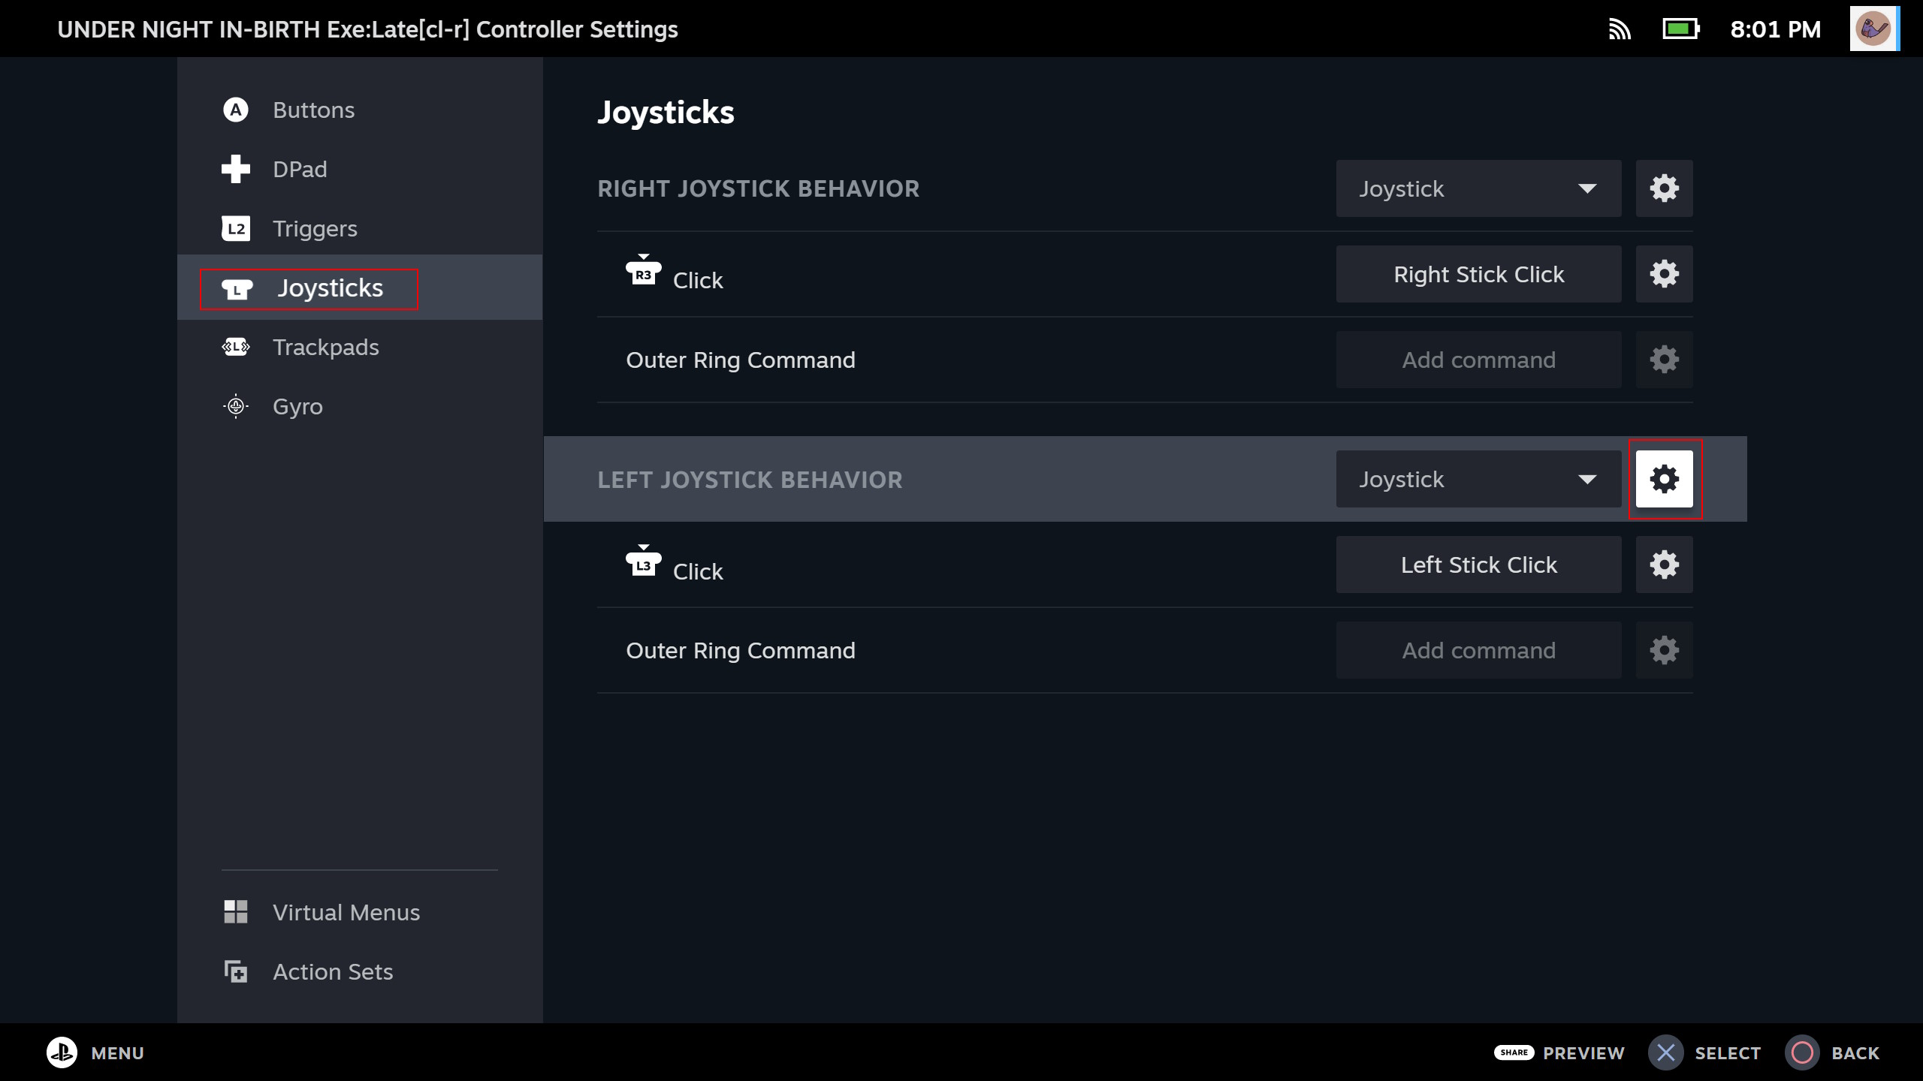Go to the Gyro section
1923x1081 pixels.
(297, 407)
